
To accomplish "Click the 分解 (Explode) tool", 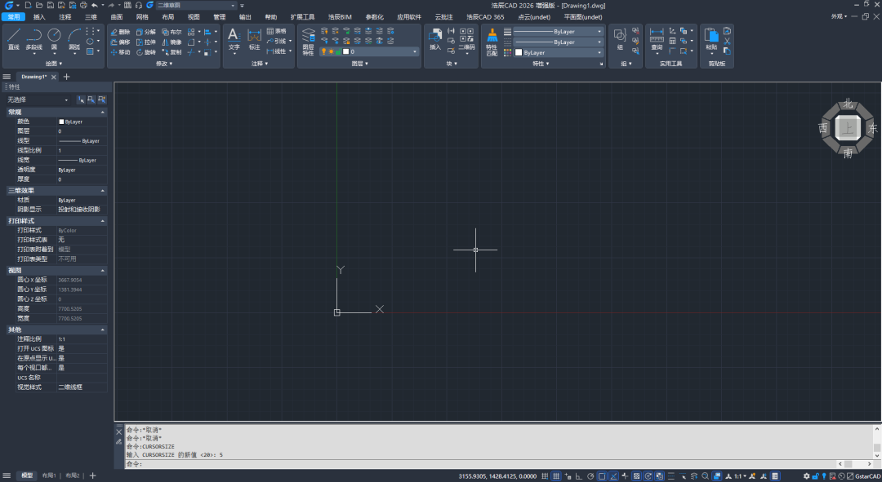I will [145, 32].
